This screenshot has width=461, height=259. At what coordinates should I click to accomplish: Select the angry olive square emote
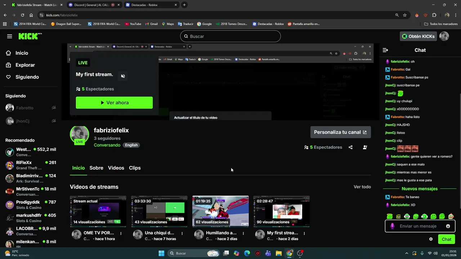click(398, 217)
